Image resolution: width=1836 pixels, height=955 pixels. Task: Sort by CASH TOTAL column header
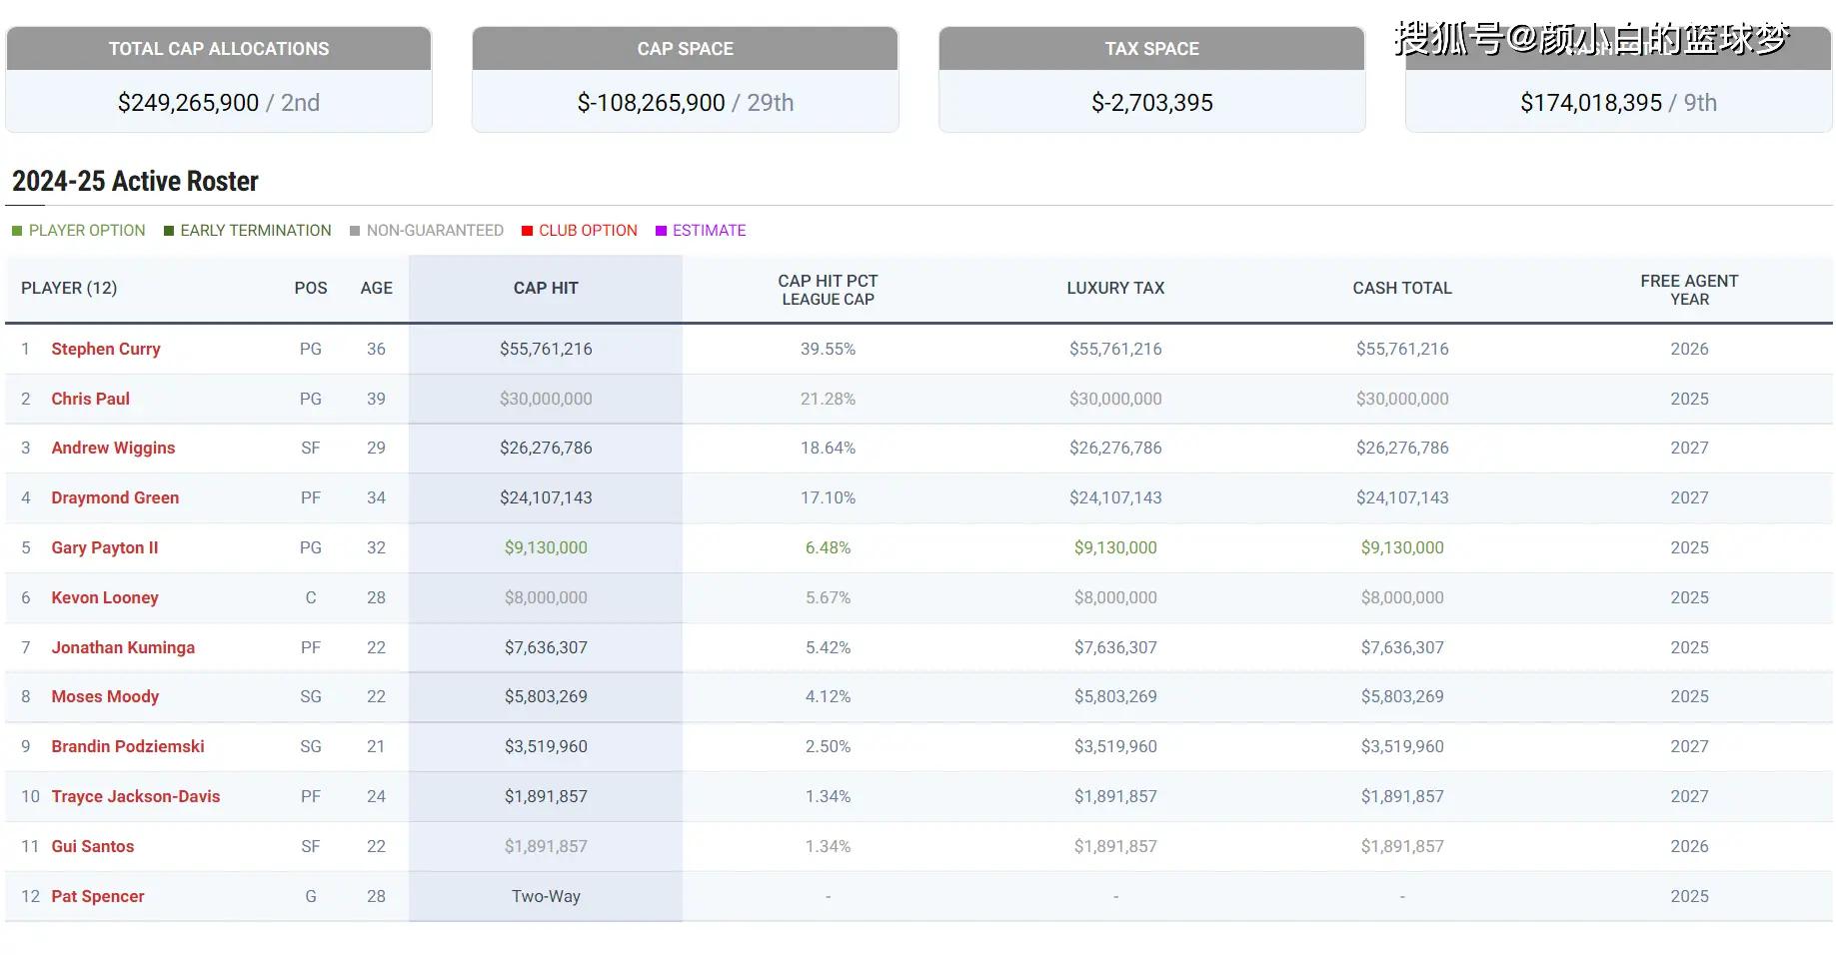click(x=1402, y=288)
